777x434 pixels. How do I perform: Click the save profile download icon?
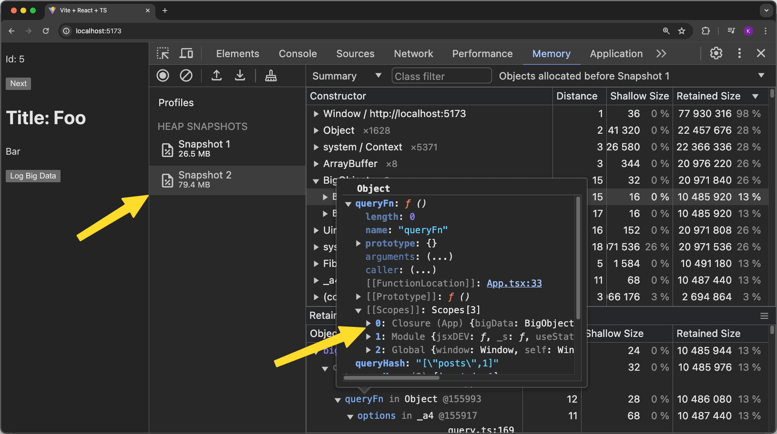240,75
